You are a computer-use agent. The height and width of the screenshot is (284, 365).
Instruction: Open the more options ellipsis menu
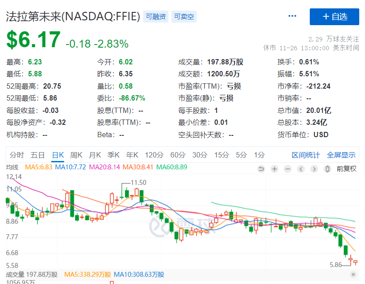(x=292, y=16)
